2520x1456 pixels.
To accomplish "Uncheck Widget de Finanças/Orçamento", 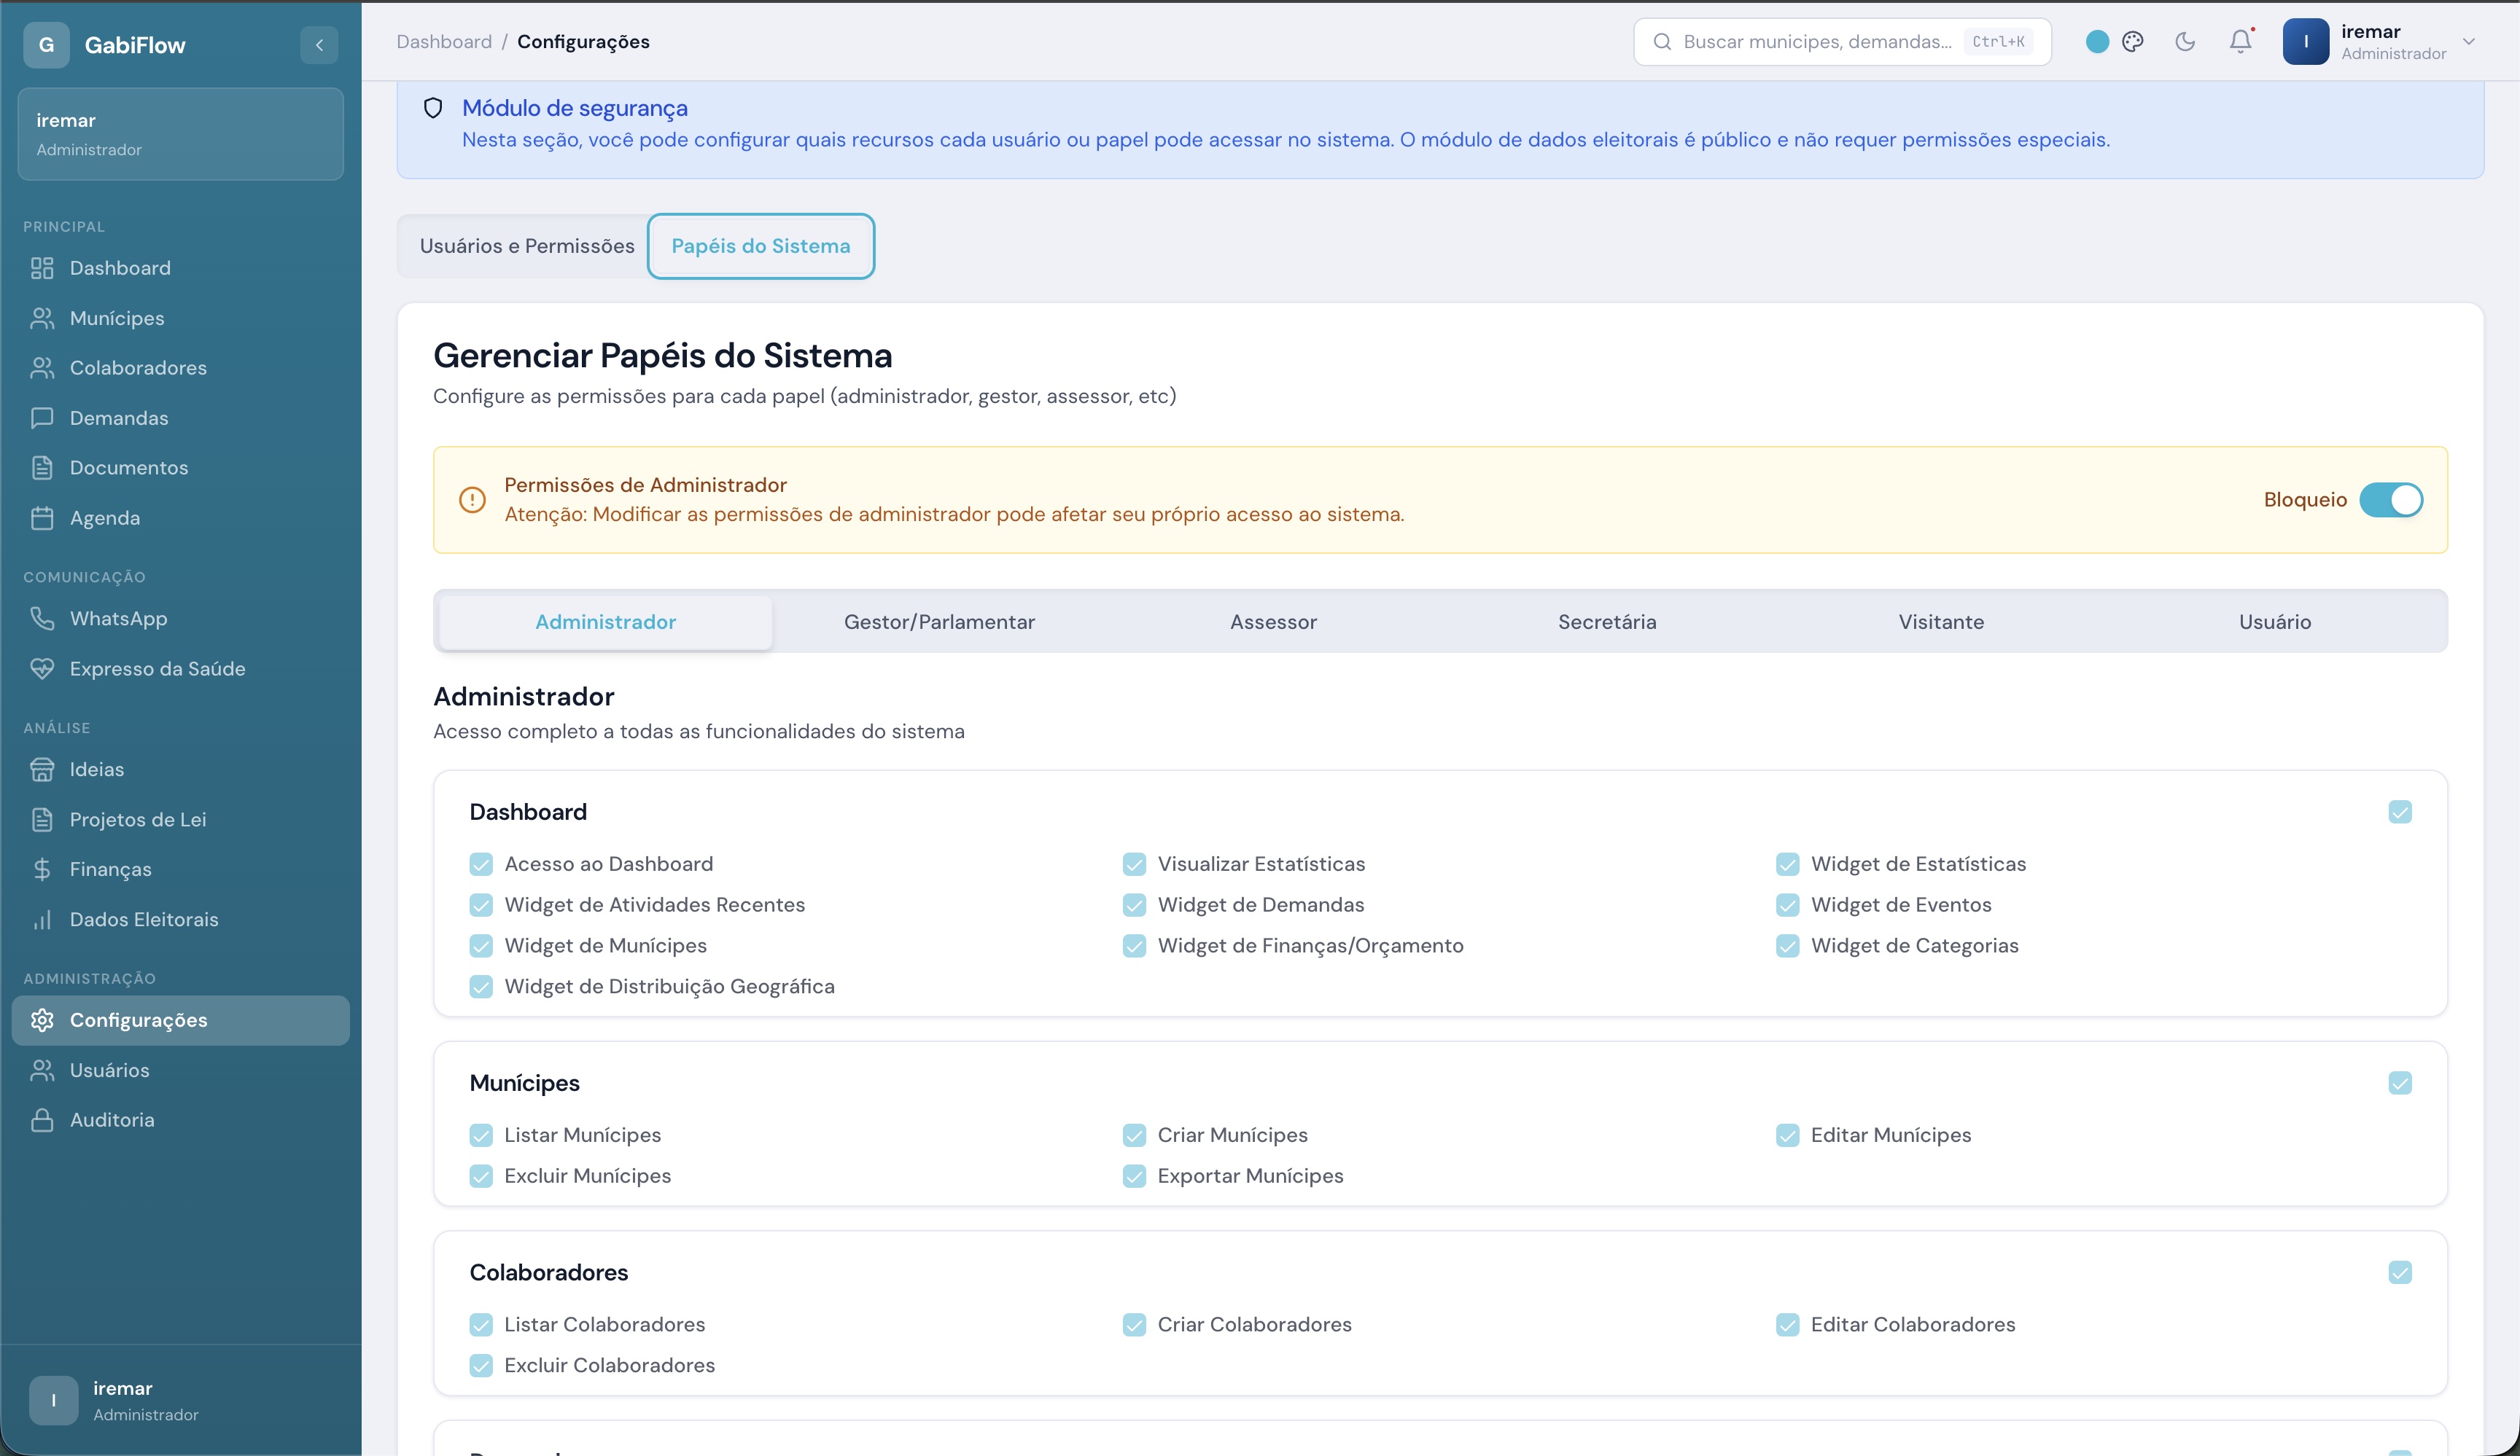I will pos(1134,945).
